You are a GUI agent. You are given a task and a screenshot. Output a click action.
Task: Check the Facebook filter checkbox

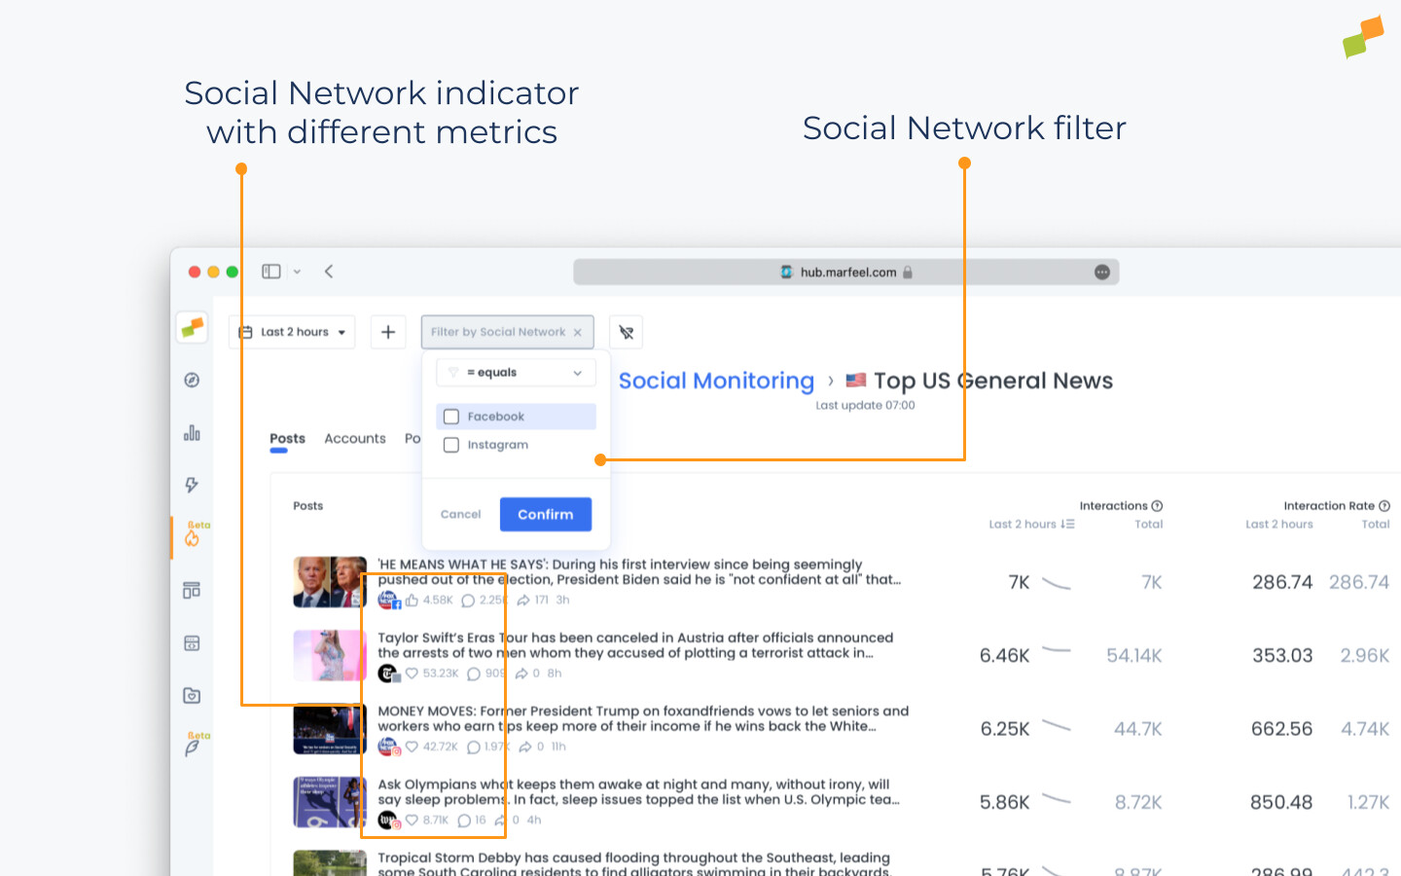[x=451, y=416]
